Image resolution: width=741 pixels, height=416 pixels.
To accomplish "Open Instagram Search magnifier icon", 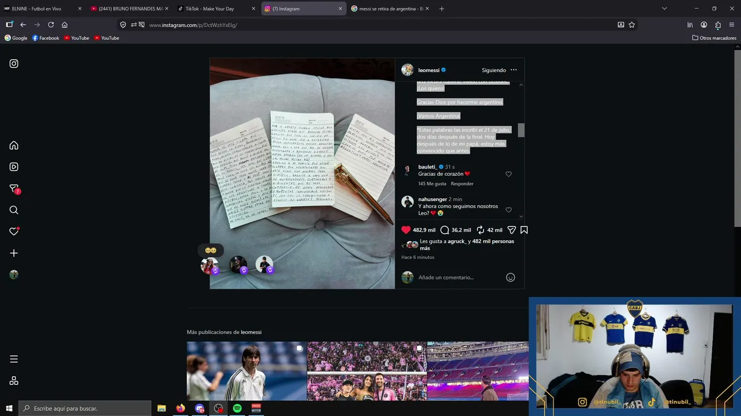I will tap(14, 210).
